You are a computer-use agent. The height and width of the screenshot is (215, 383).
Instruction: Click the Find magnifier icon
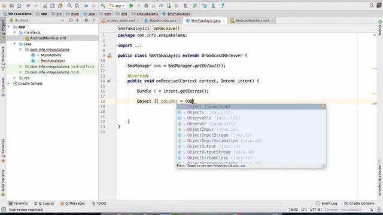[69, 5]
